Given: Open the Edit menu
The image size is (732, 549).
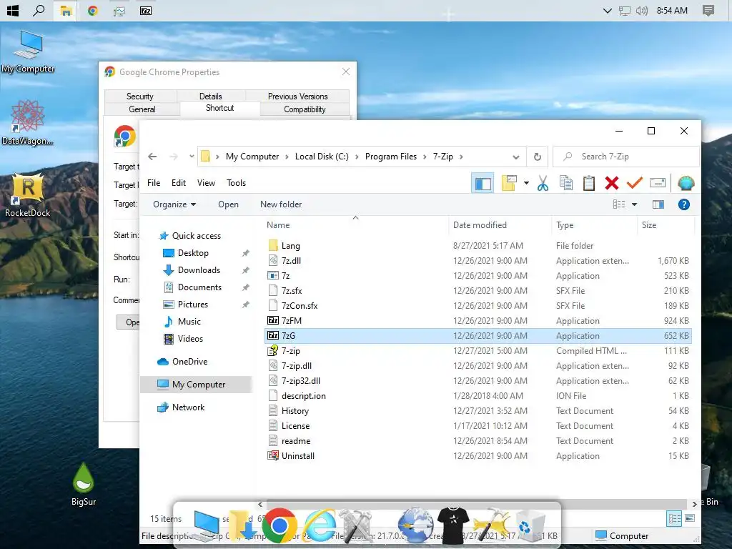Looking at the screenshot, I should click(178, 183).
